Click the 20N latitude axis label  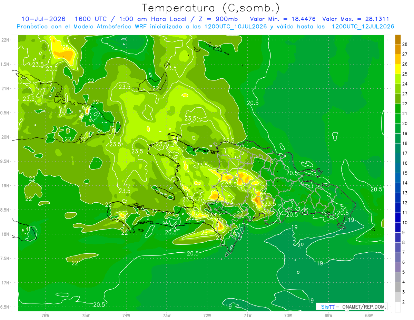6,137
